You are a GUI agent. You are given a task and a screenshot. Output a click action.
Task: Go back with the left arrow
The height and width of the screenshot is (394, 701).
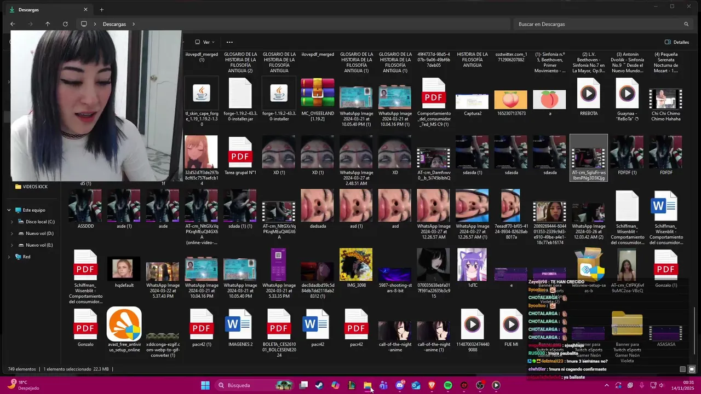click(13, 24)
